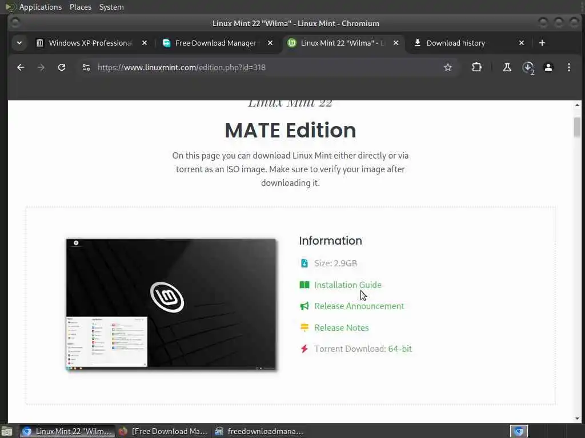This screenshot has height=438, width=585.
Task: Open the Release Notes link
Action: click(342, 328)
